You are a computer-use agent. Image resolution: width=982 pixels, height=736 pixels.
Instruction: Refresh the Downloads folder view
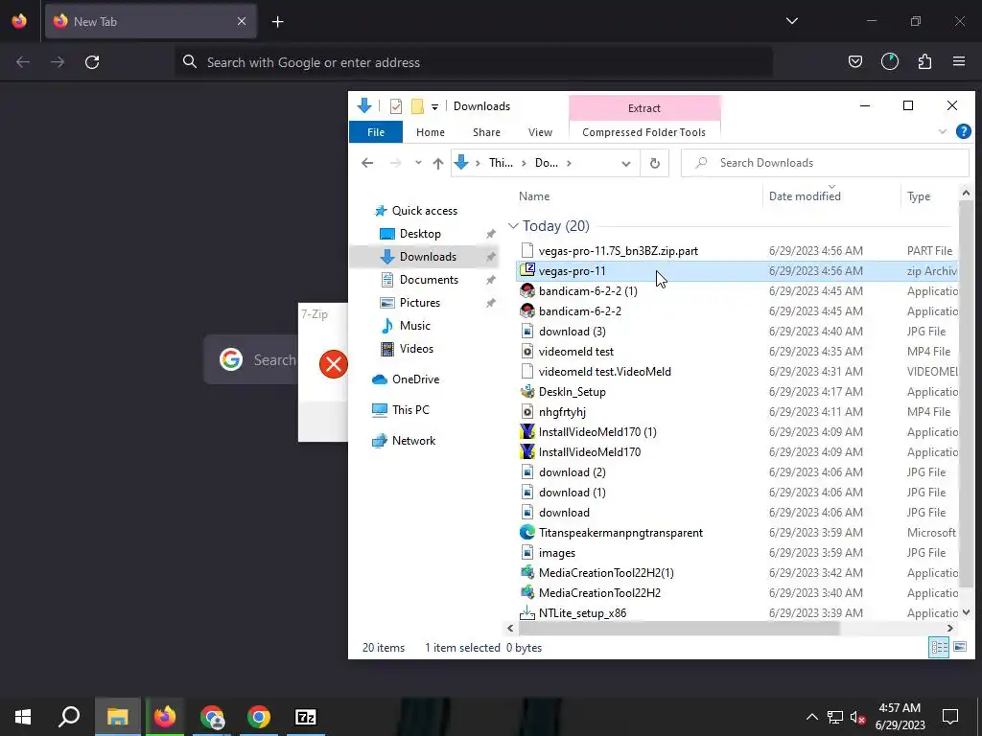click(654, 163)
